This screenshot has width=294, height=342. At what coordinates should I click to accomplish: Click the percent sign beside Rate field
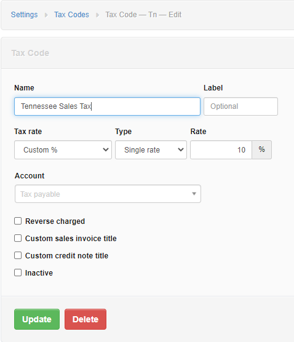(x=262, y=149)
